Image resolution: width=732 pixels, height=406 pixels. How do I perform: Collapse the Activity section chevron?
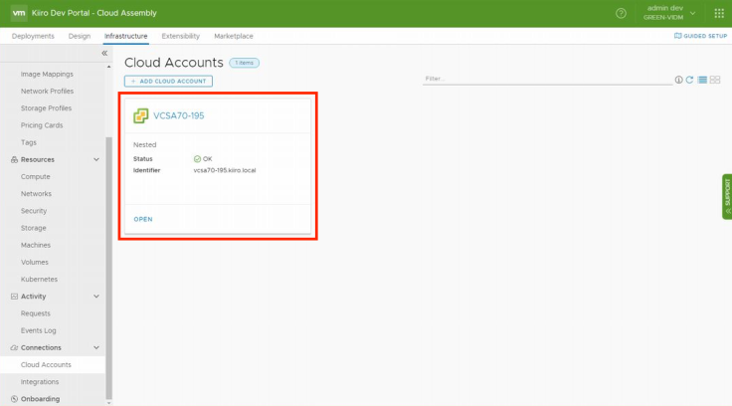[x=96, y=297]
